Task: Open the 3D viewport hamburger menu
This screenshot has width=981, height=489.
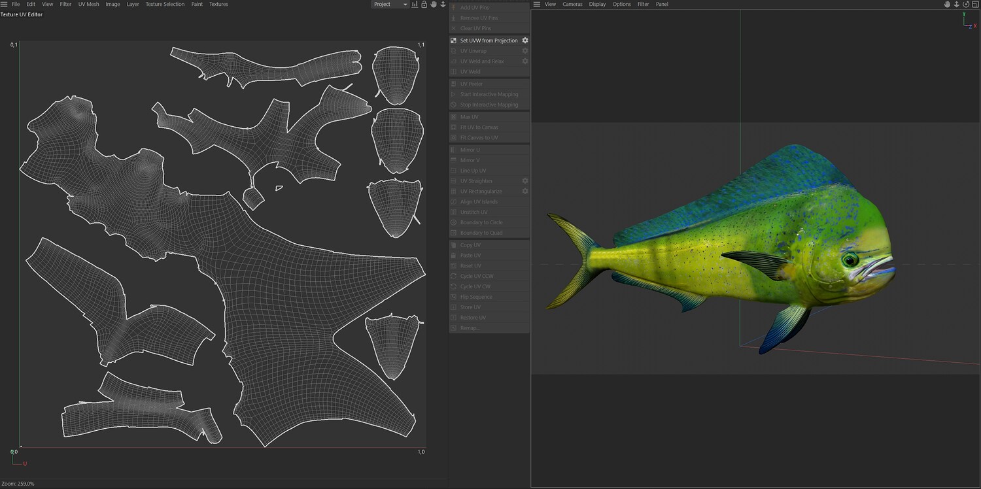Action: coord(536,5)
